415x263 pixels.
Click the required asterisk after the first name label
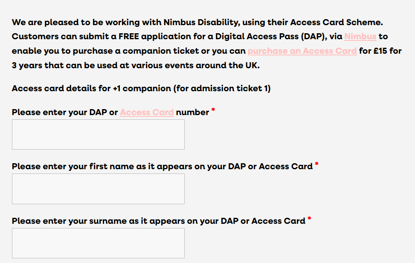316,165
